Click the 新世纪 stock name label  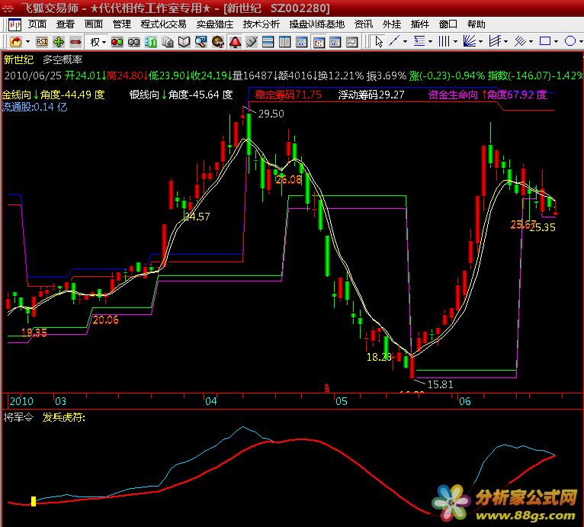(18, 59)
